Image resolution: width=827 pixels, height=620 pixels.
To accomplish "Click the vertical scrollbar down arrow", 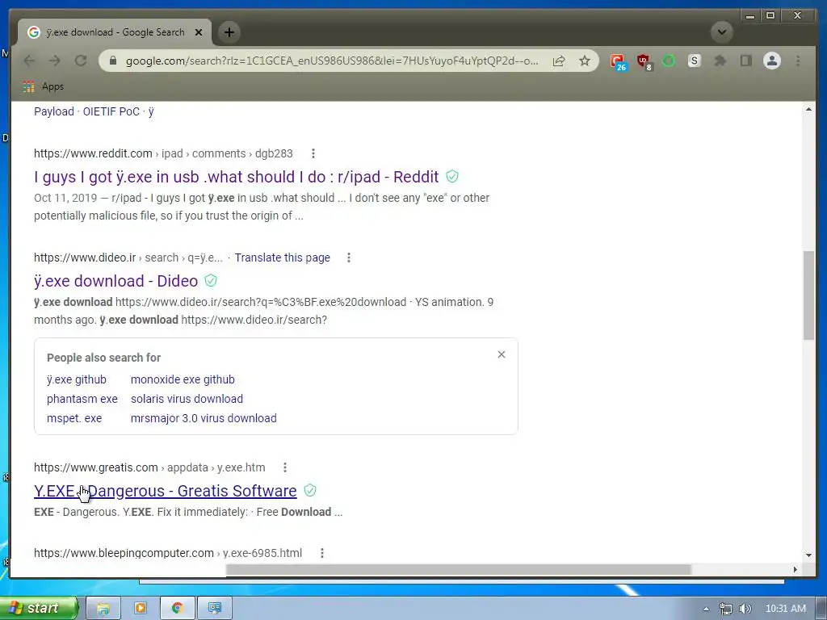I will click(x=808, y=555).
